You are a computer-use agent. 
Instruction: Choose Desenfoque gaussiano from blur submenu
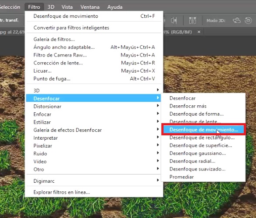click(198, 153)
